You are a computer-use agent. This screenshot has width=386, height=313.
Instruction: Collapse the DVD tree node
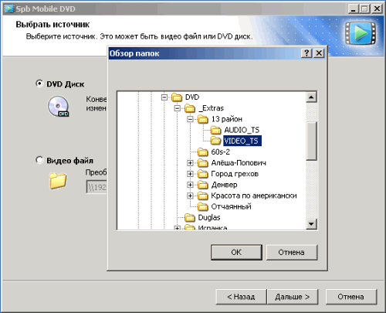tap(164, 97)
